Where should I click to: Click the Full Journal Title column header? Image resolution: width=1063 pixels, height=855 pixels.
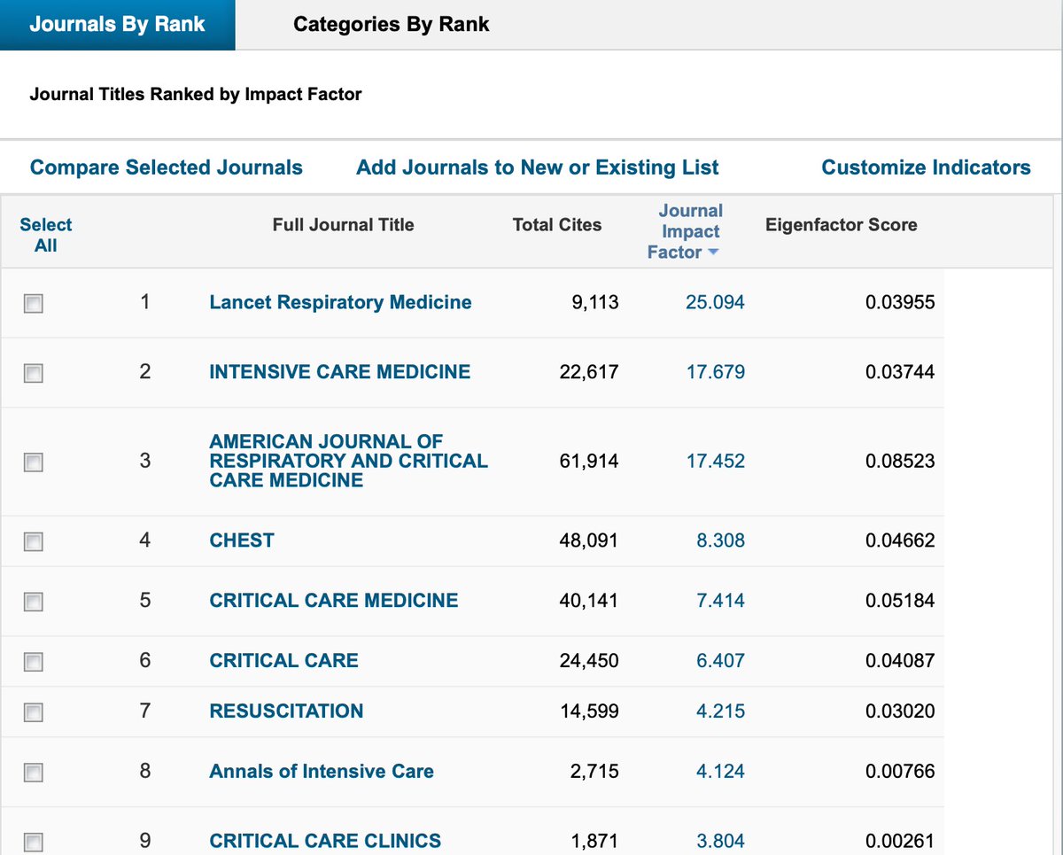343,225
